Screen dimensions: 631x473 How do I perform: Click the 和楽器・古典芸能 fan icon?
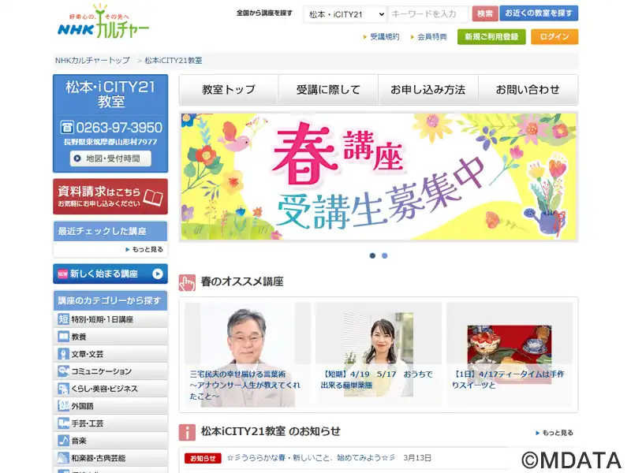(63, 458)
